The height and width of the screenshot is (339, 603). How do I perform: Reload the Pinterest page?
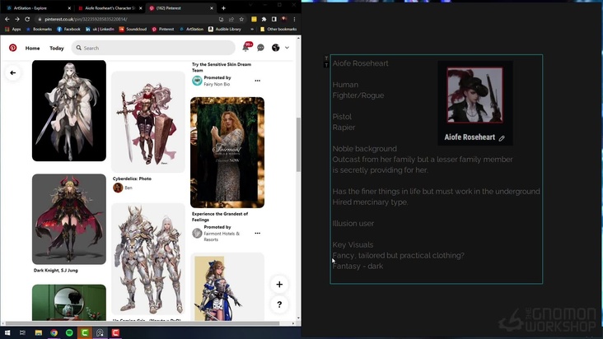tap(27, 19)
